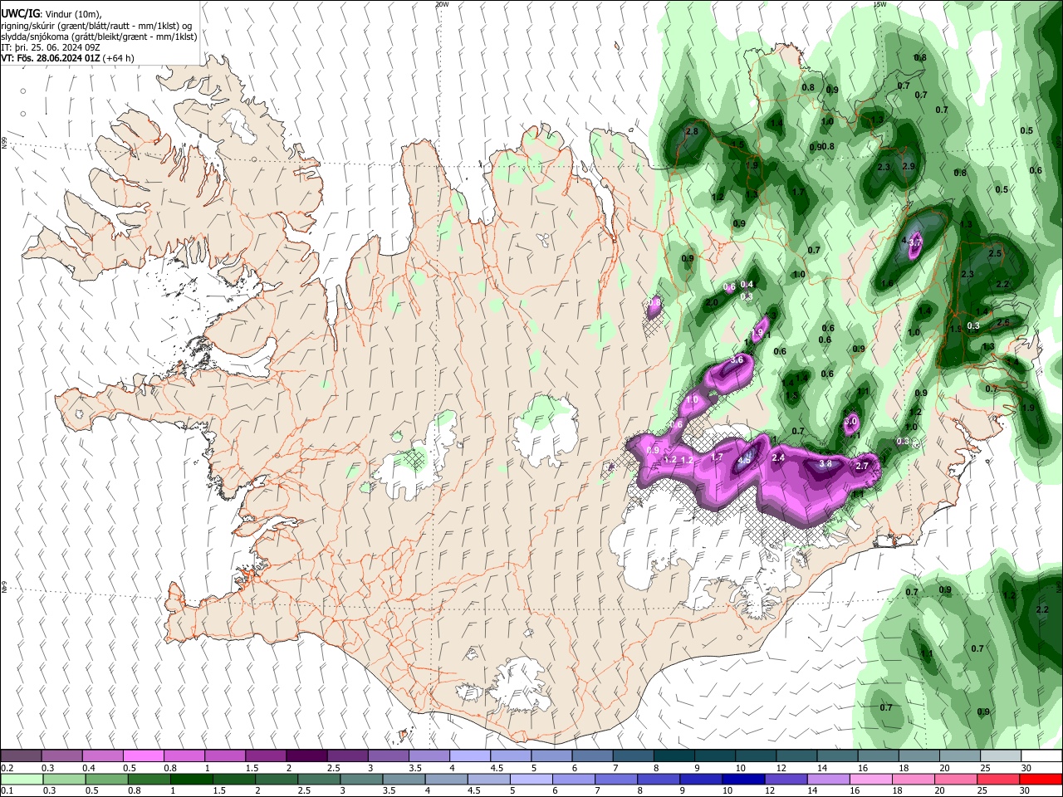Screen dimensions: 1063x797
Task: Click the 3.0 value on the map
Action: [x=850, y=422]
